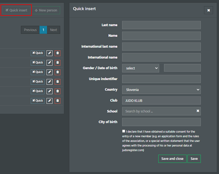Click the Quick insert button
Screen dimensions: 219x174
point(16,10)
